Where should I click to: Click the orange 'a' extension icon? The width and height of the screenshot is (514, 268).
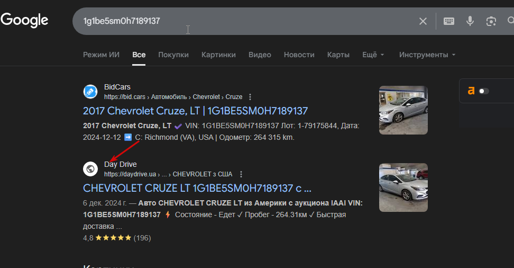click(x=471, y=91)
